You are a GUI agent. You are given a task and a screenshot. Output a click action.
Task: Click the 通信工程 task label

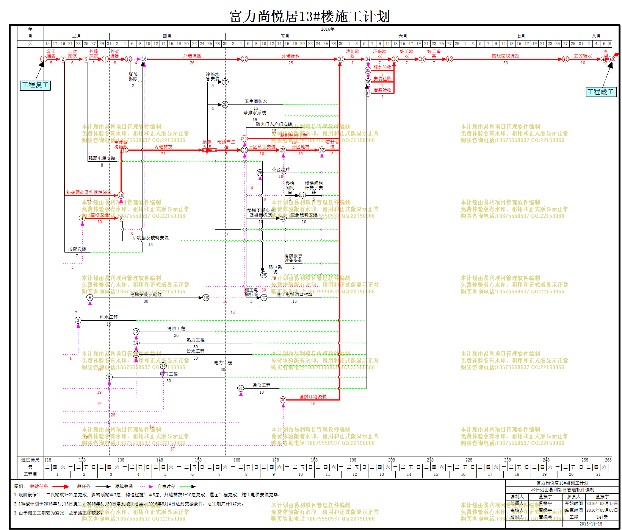click(262, 385)
